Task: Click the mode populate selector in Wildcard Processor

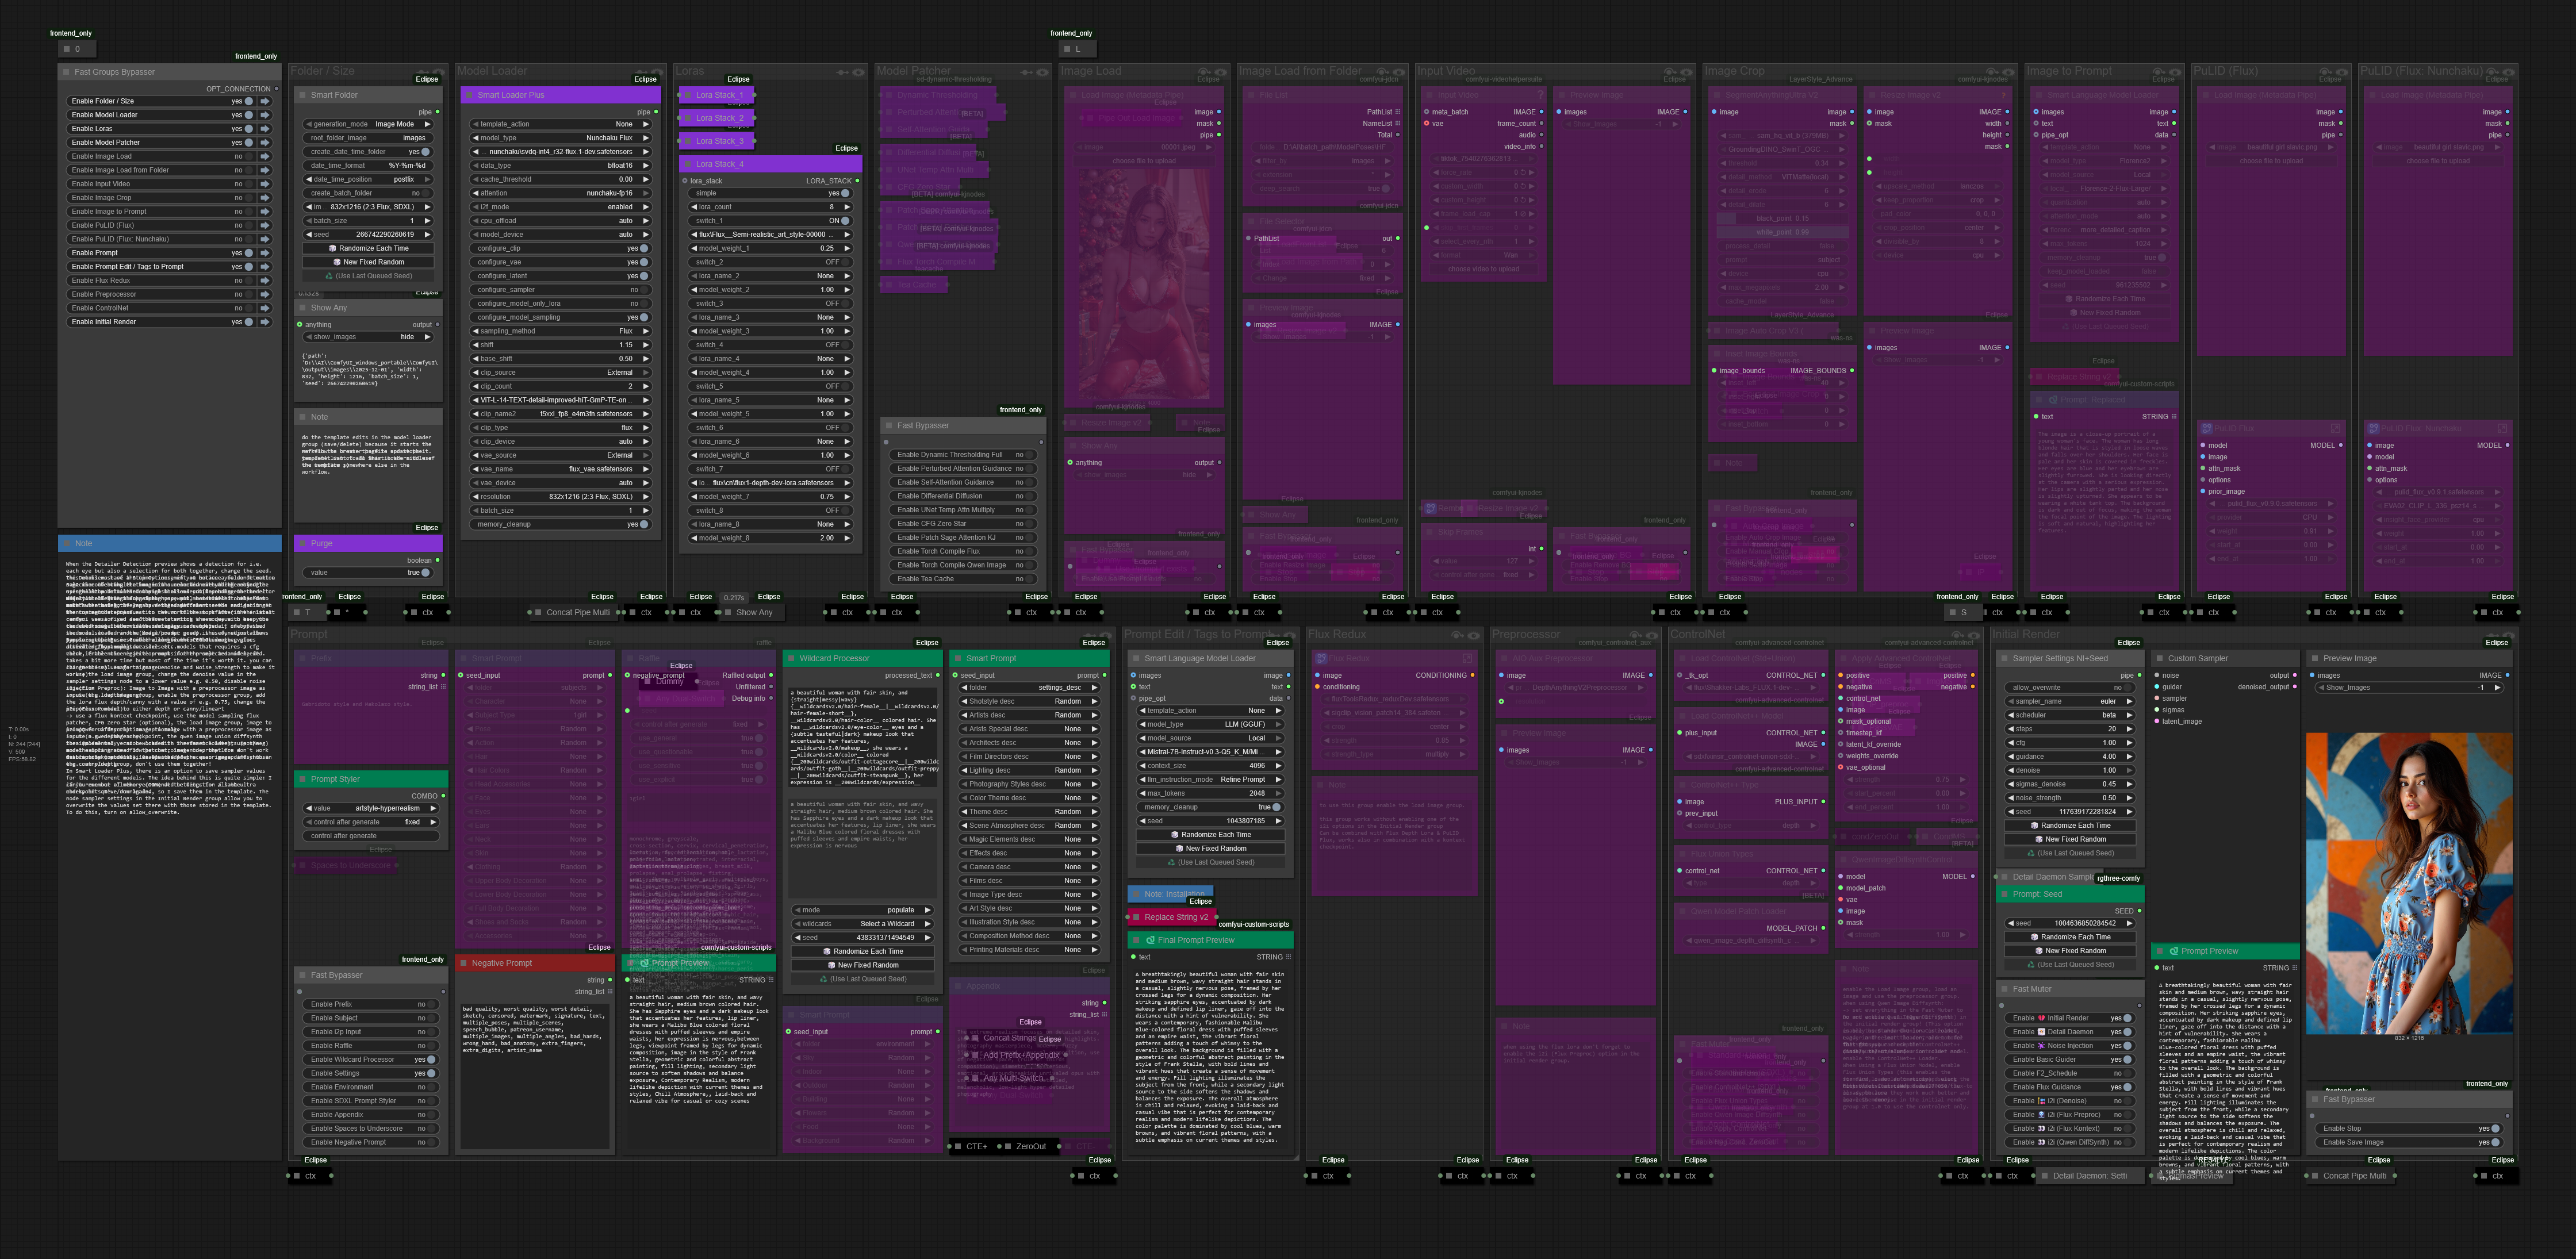Action: point(862,910)
